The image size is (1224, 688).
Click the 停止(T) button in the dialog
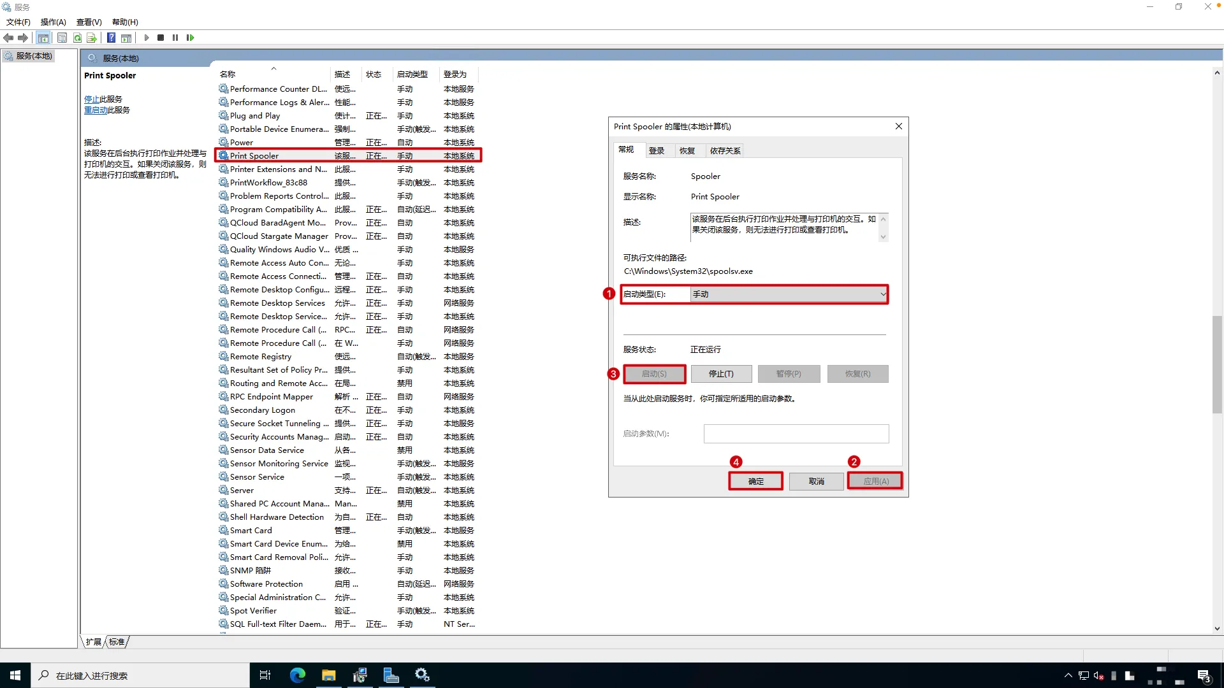coord(721,374)
